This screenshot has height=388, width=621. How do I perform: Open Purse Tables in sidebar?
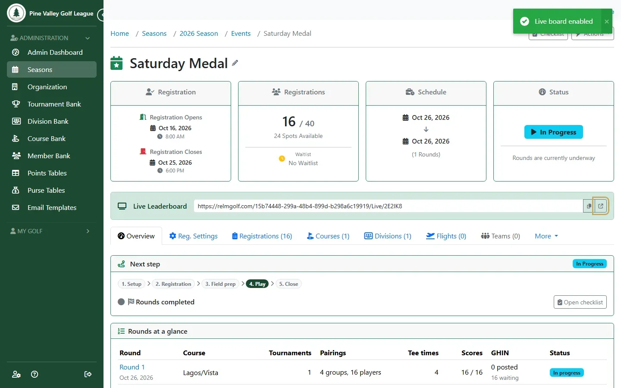point(52,190)
